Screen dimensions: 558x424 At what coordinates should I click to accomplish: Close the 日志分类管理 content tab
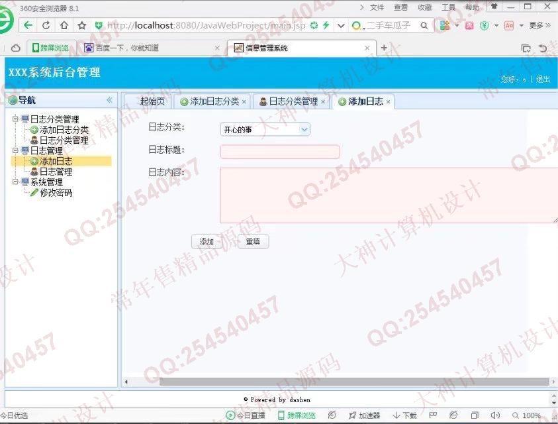point(323,102)
